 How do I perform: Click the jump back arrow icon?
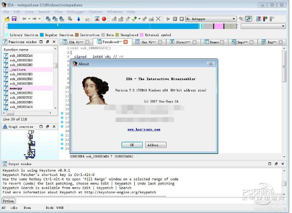(x=24, y=19)
